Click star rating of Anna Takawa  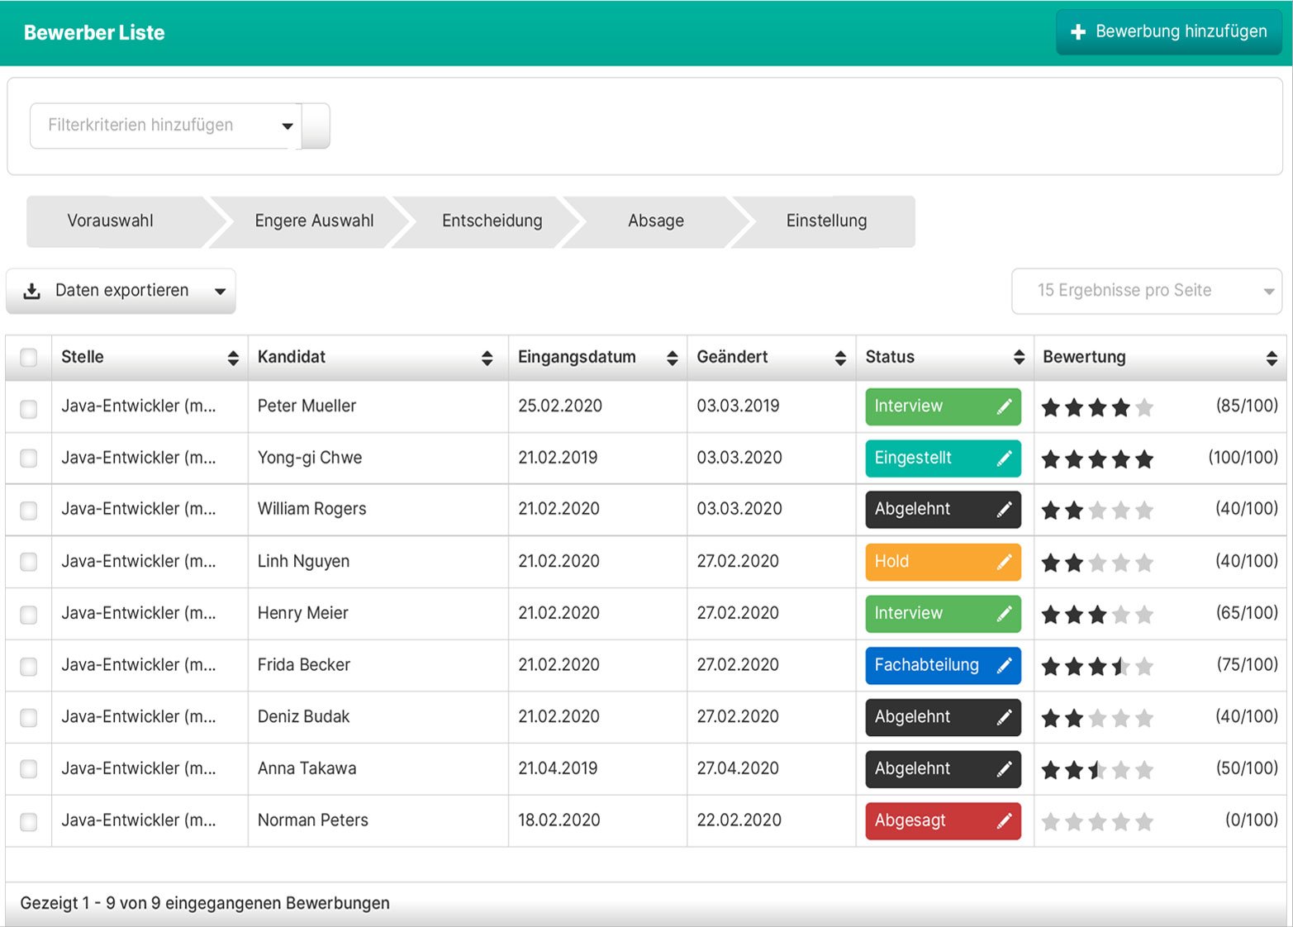[x=1097, y=770]
